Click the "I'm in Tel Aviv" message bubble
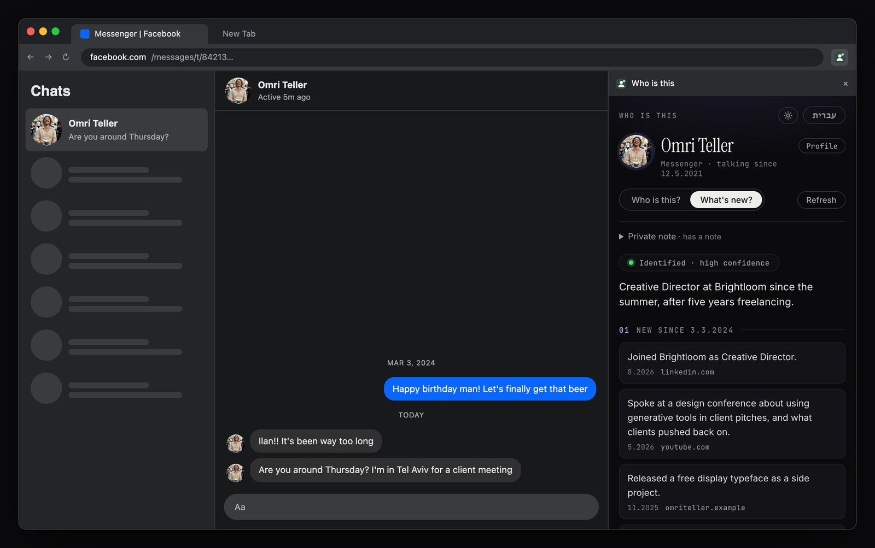This screenshot has height=548, width=875. [x=386, y=470]
